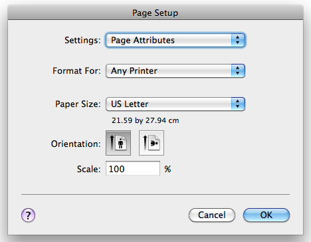Click the Scale label
Image resolution: width=311 pixels, height=242 pixels.
(x=88, y=169)
